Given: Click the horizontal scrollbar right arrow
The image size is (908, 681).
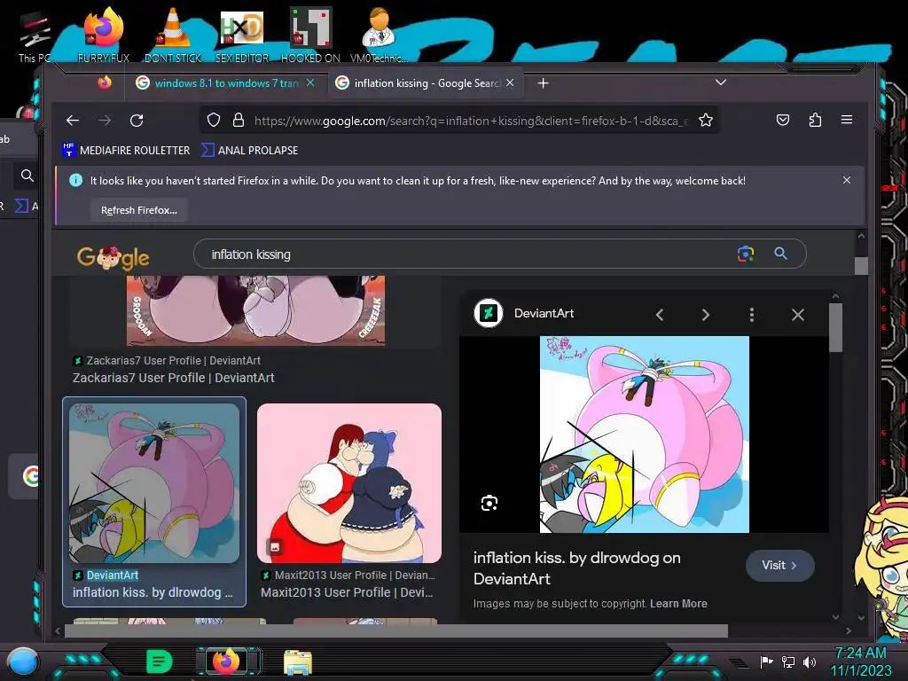Looking at the screenshot, I should [x=849, y=630].
